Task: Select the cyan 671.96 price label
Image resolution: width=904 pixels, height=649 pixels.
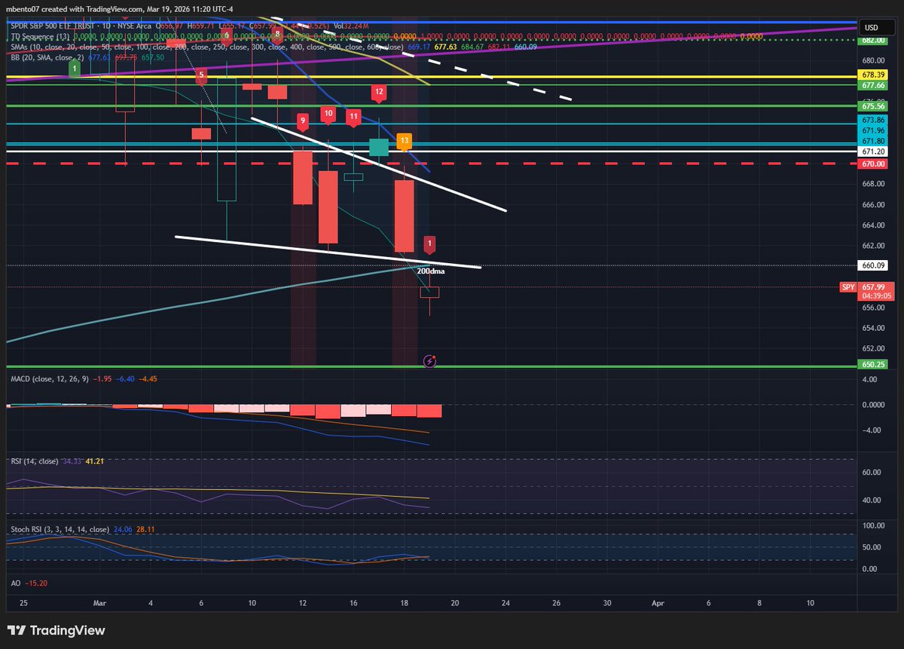Action: pos(872,130)
